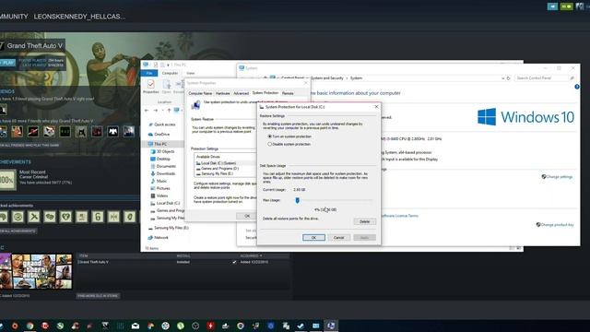590x332 pixels.
Task: Open File tab in File Explorer
Action: (x=149, y=73)
